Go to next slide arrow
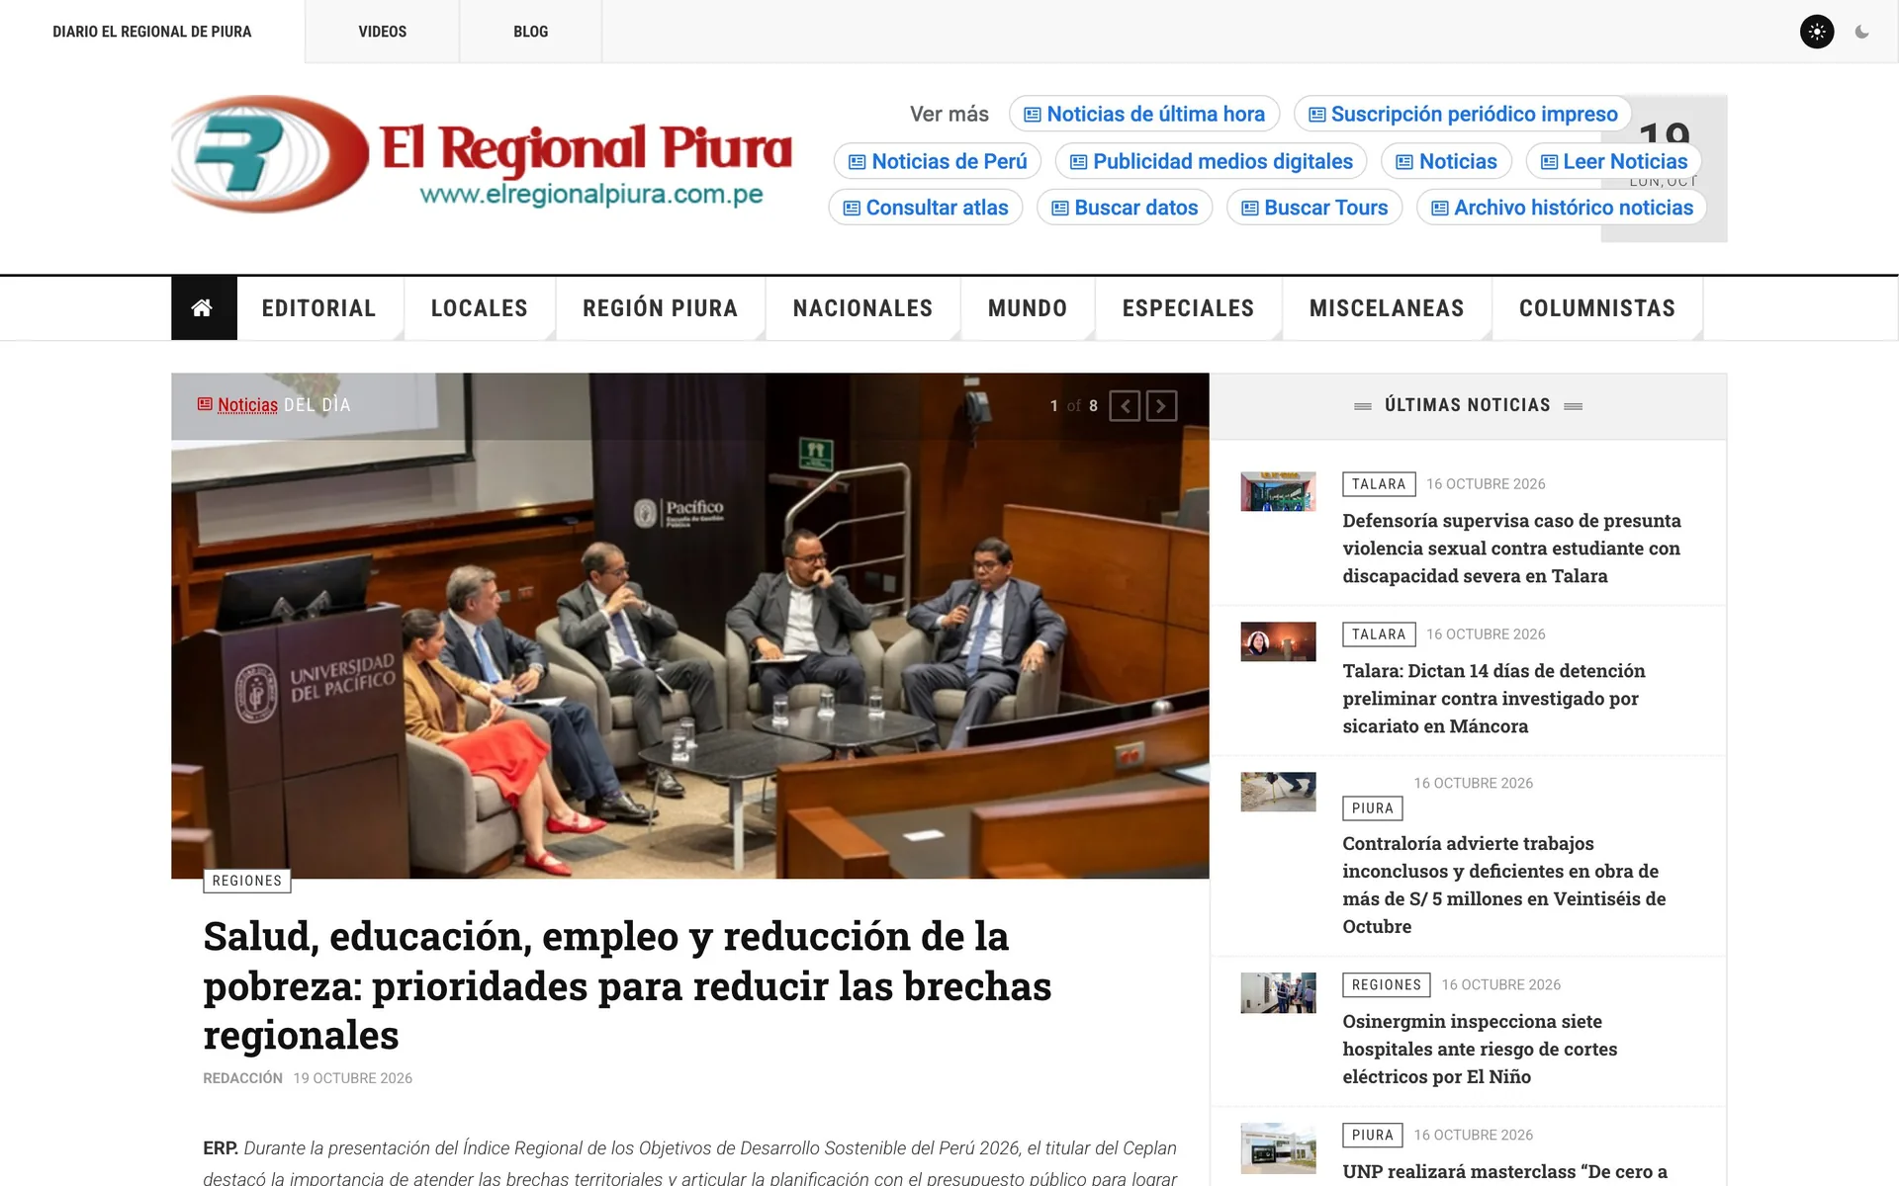Image resolution: width=1899 pixels, height=1186 pixels. (x=1161, y=405)
